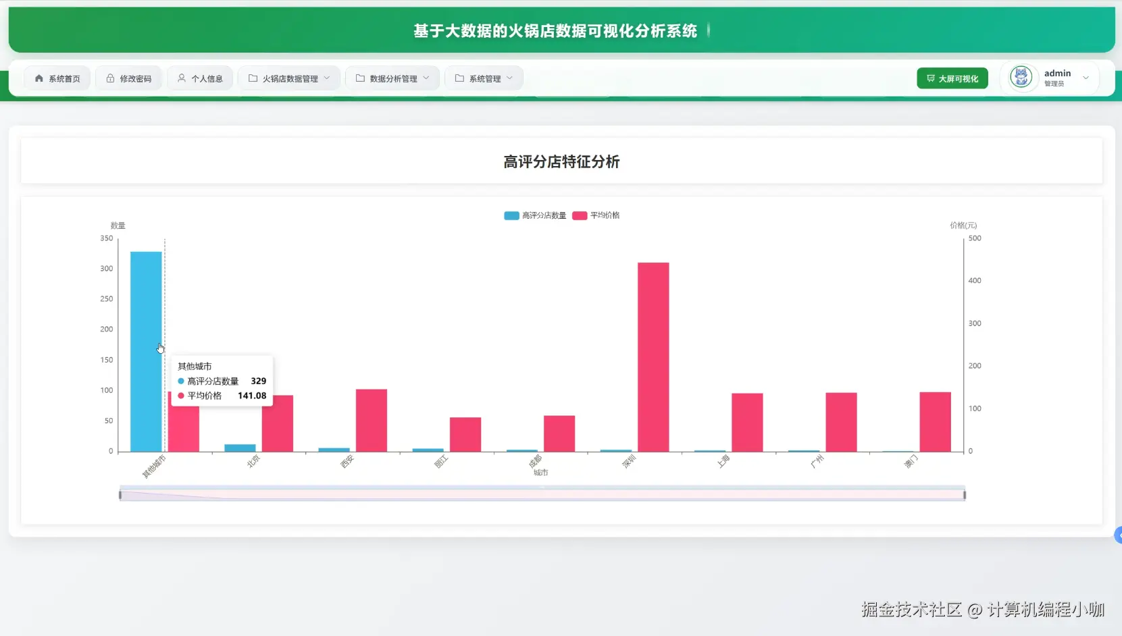
Task: Click the 其他城市 axis label
Action: [154, 467]
